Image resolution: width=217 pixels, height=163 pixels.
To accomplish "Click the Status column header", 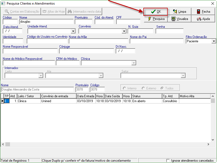I will [x=147, y=96].
